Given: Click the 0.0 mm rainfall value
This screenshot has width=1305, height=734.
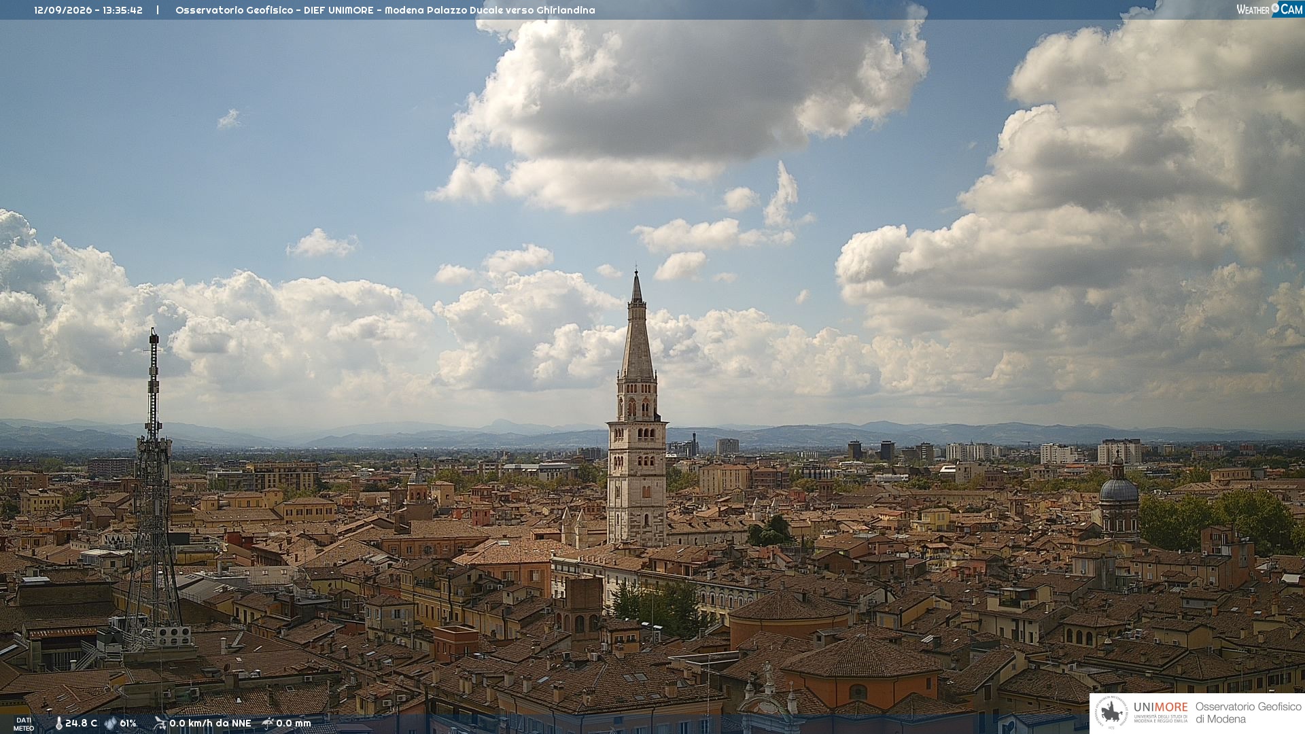Looking at the screenshot, I should click(x=293, y=724).
